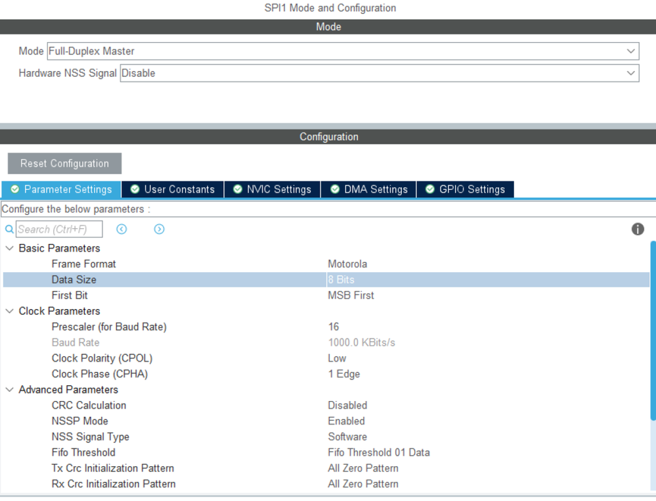Select the Frame Format parameter row
This screenshot has width=656, height=501.
click(326, 264)
